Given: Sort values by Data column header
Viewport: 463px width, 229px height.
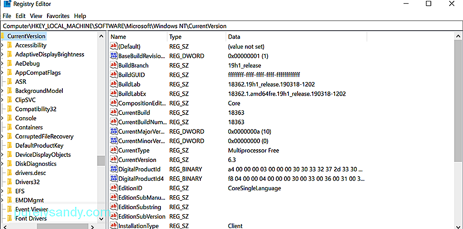Looking at the screenshot, I should tap(297, 37).
